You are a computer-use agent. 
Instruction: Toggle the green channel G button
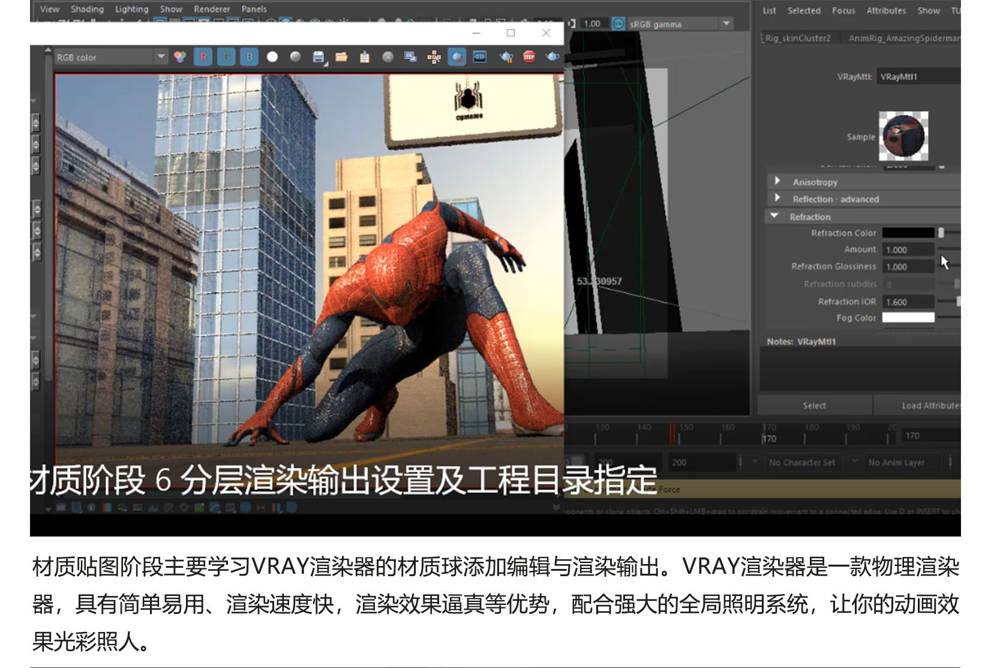[226, 57]
